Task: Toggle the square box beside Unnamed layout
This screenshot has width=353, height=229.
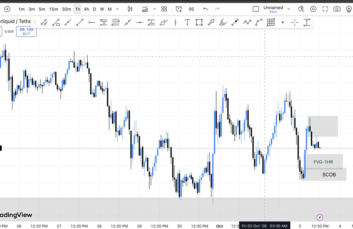Action: pos(256,9)
